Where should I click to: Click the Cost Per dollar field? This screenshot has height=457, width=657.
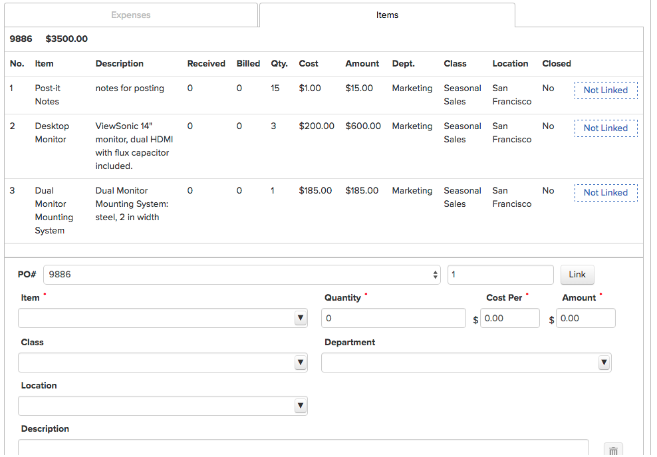coord(510,317)
